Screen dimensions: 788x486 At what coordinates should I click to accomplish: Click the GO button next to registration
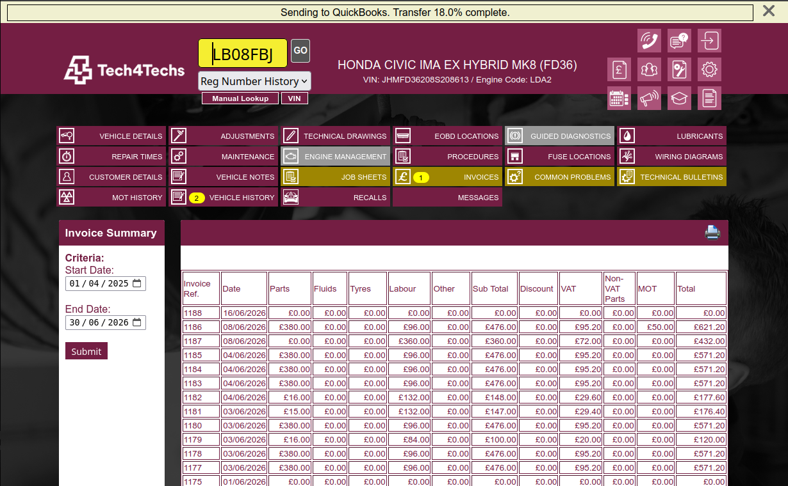(300, 51)
